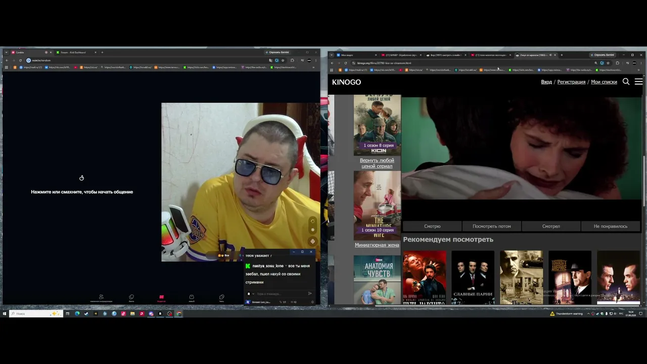Open the translate icon in left address bar
Screen dimensions: 647x364
270,60
